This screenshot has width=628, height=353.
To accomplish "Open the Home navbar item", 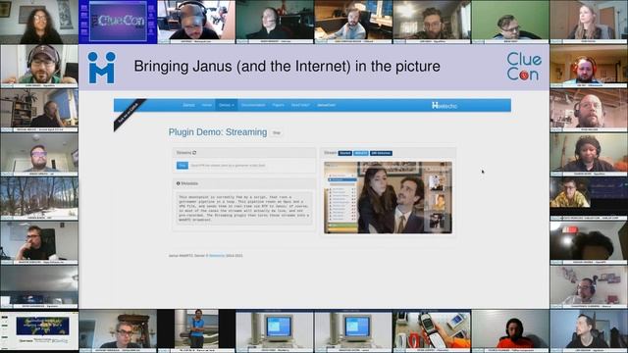I will pos(207,105).
